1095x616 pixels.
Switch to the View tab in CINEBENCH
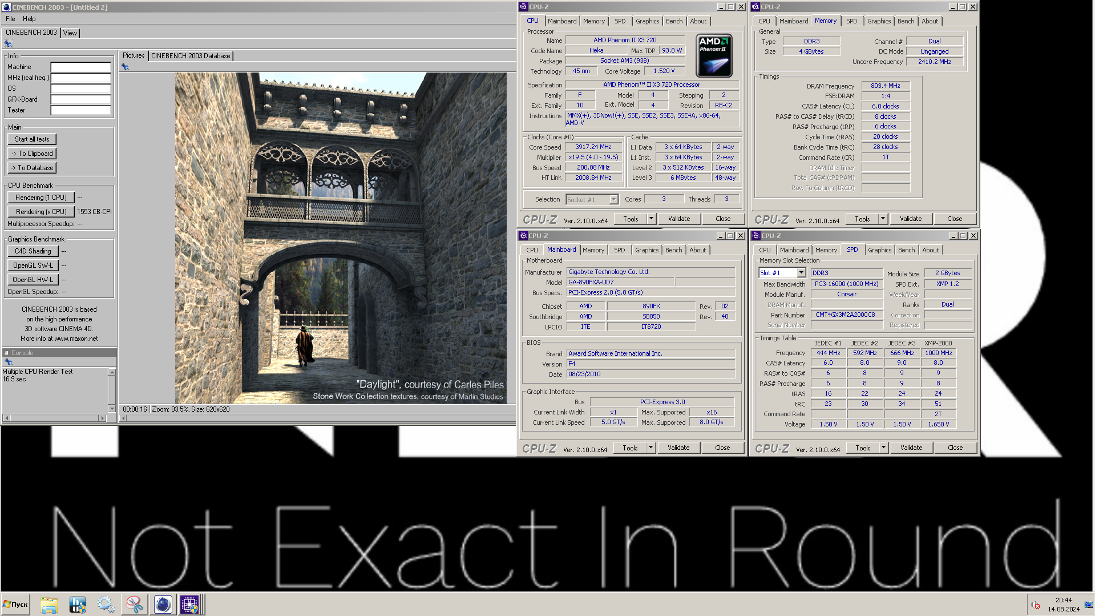pos(70,33)
